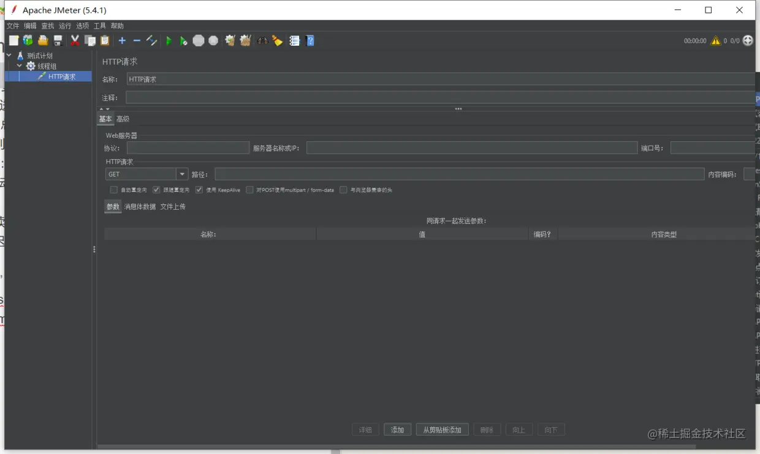Image resolution: width=760 pixels, height=454 pixels.
Task: Create a new test plan via toolbar
Action: pos(13,40)
